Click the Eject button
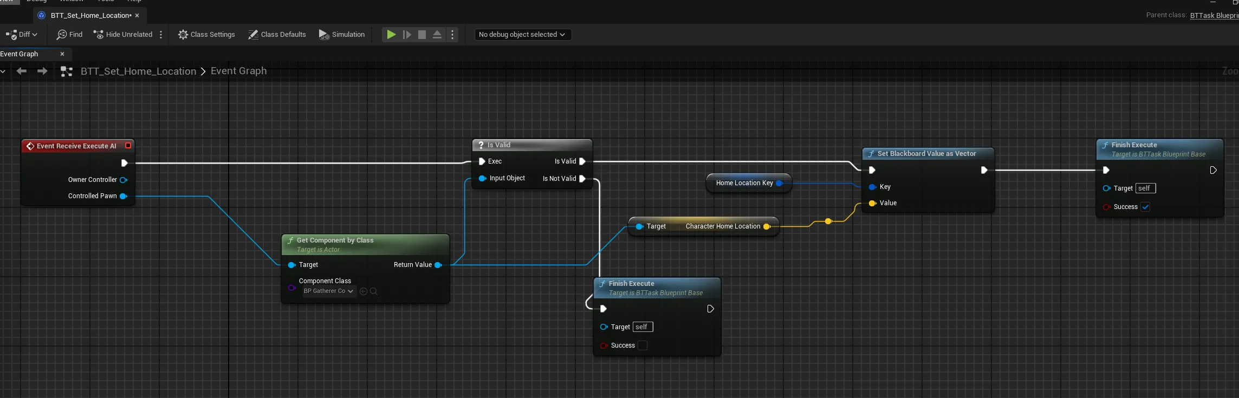 coord(437,35)
